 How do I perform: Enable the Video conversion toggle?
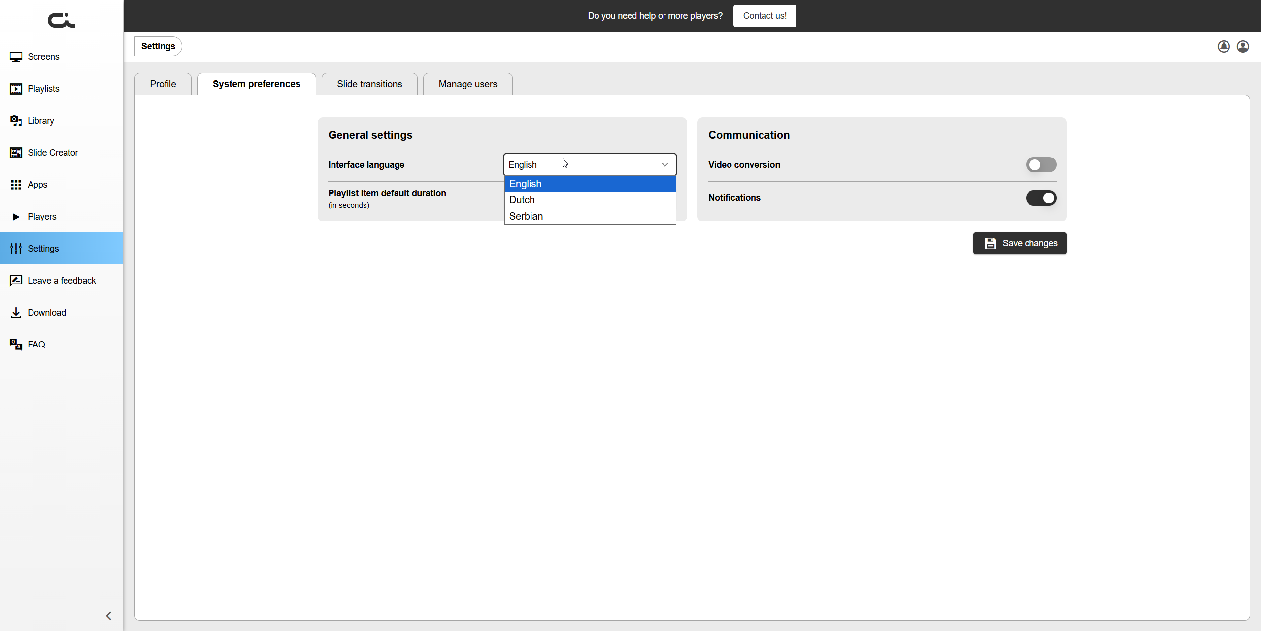[1040, 165]
